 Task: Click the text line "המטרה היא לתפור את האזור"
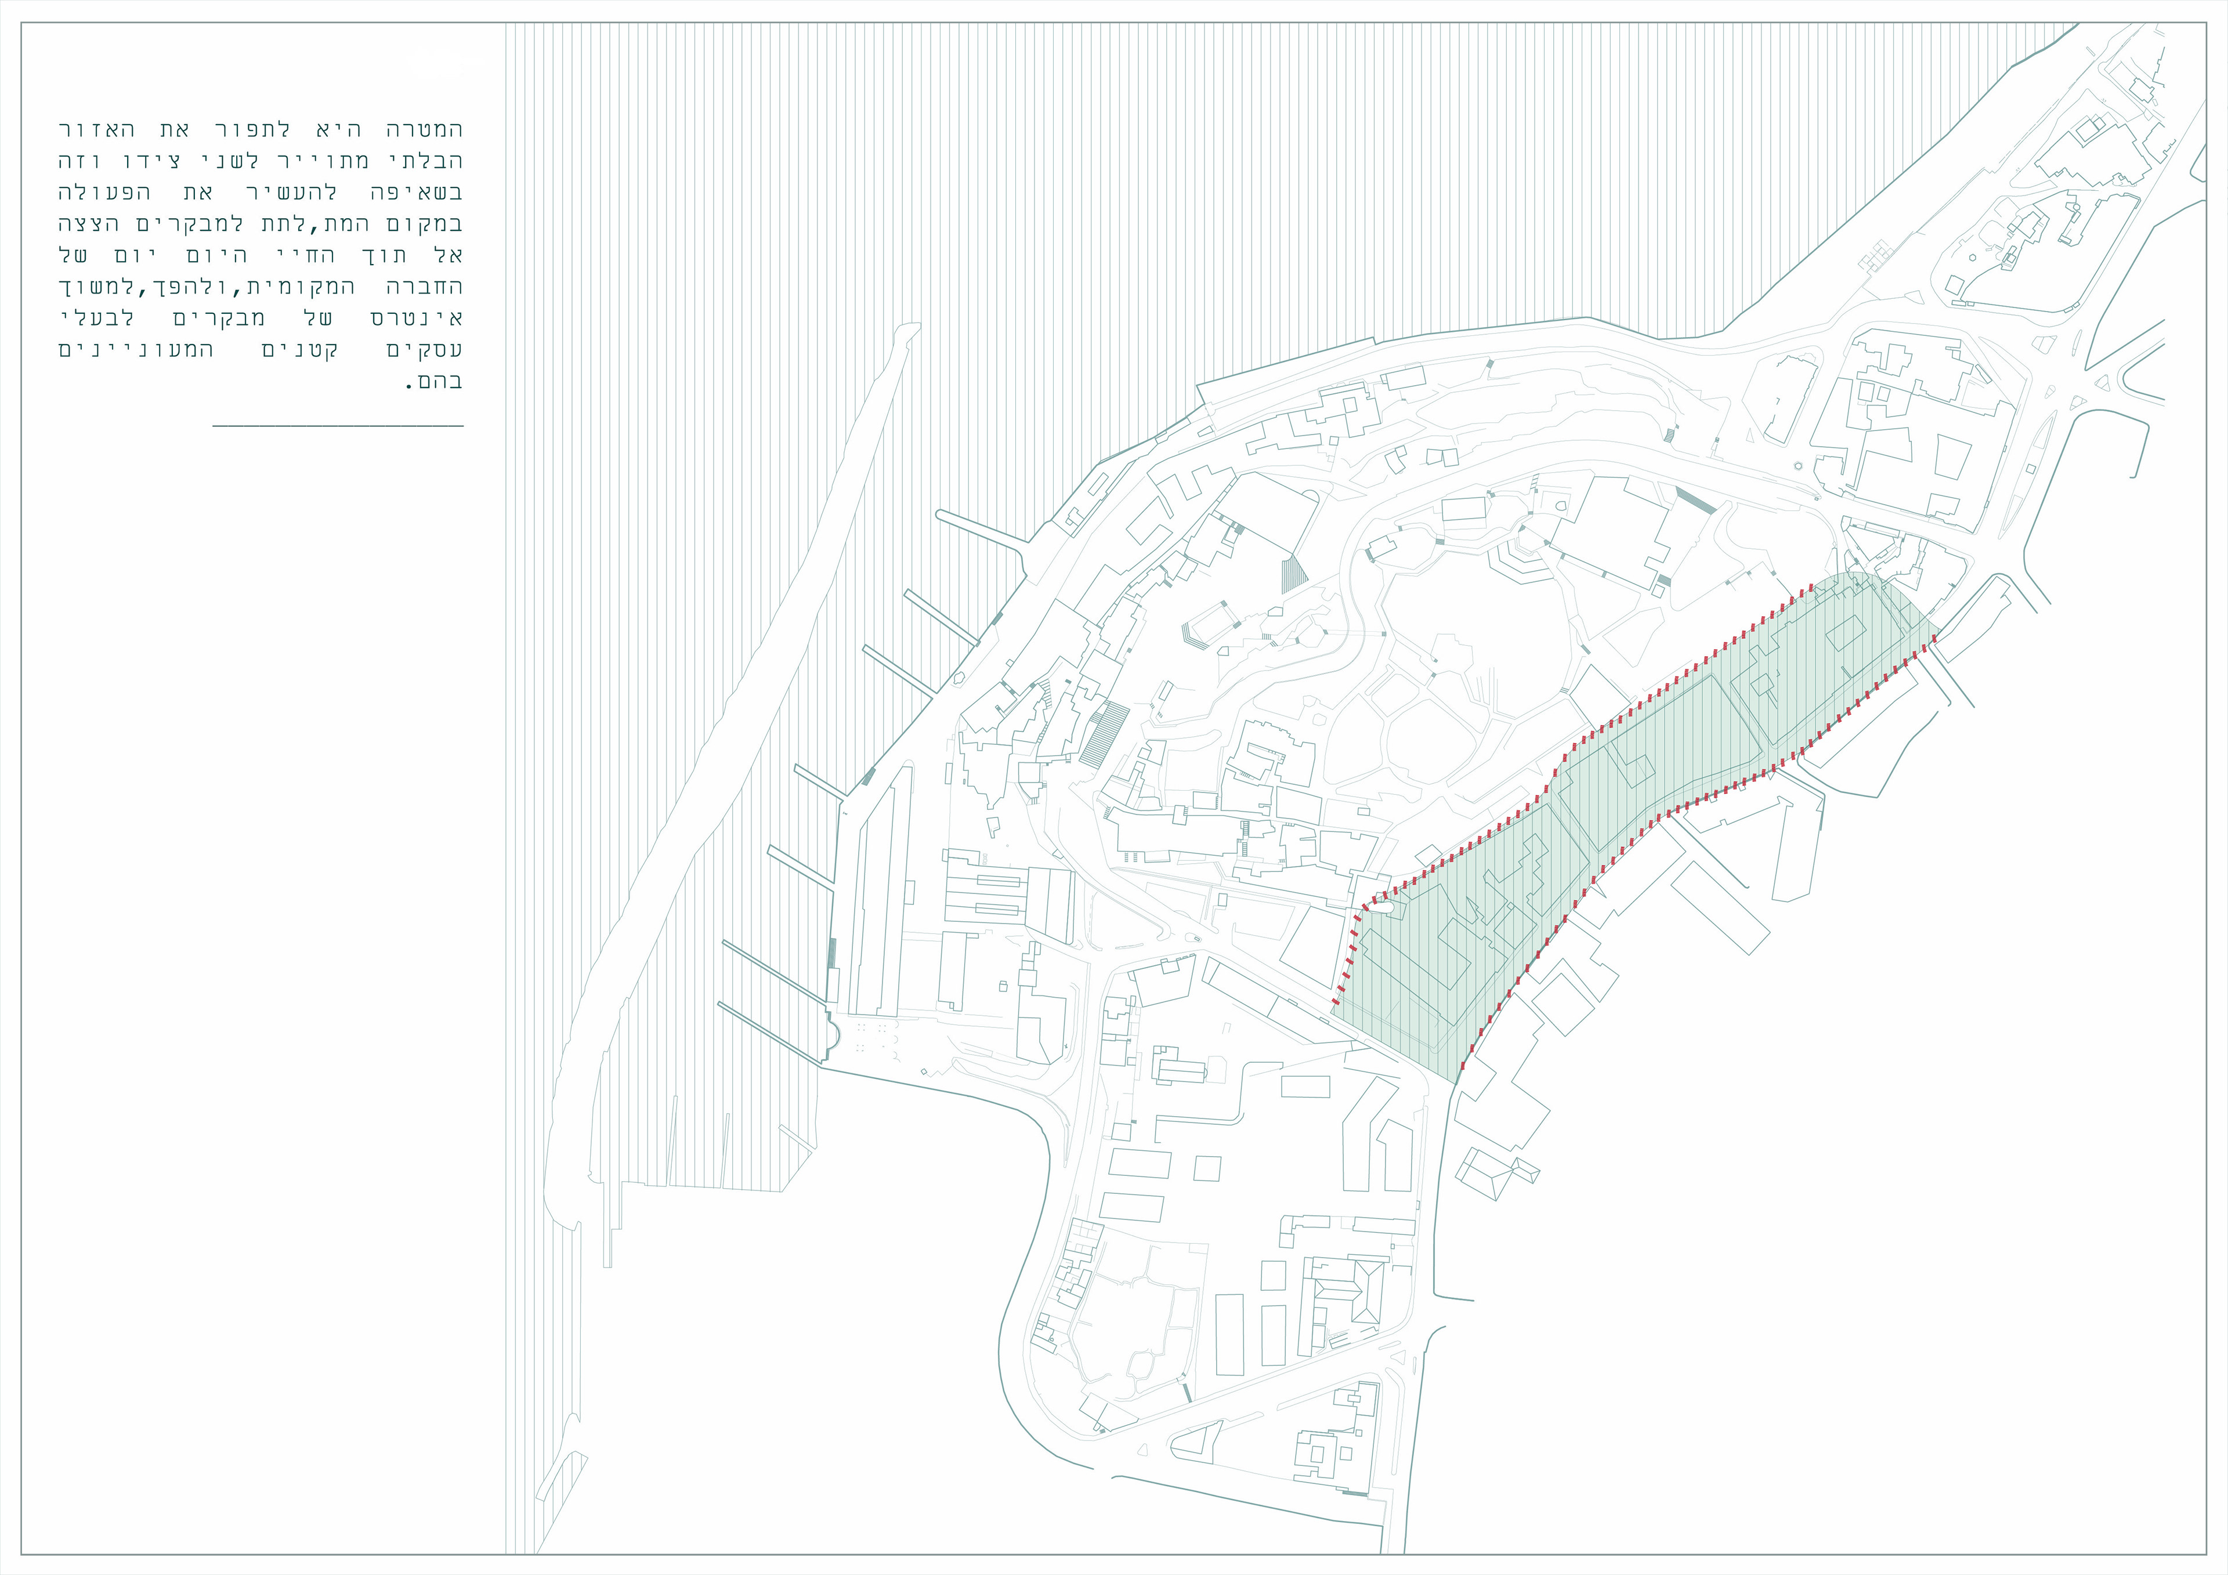coord(260,129)
